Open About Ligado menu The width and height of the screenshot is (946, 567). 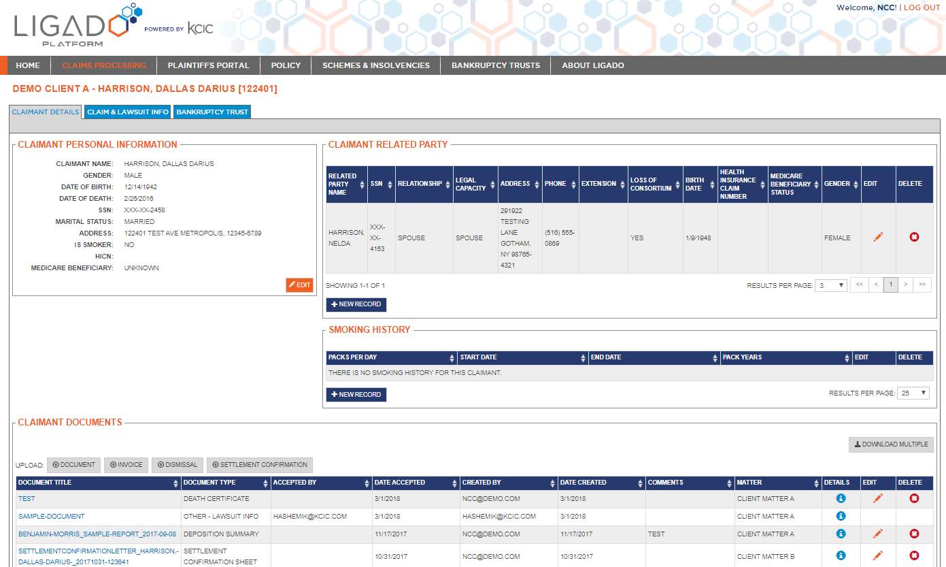[x=593, y=65]
